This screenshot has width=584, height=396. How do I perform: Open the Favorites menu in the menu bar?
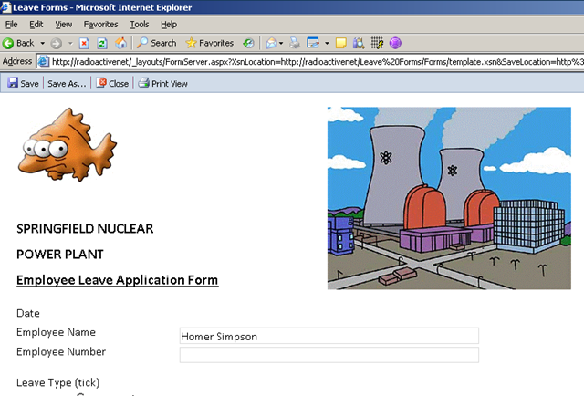100,25
